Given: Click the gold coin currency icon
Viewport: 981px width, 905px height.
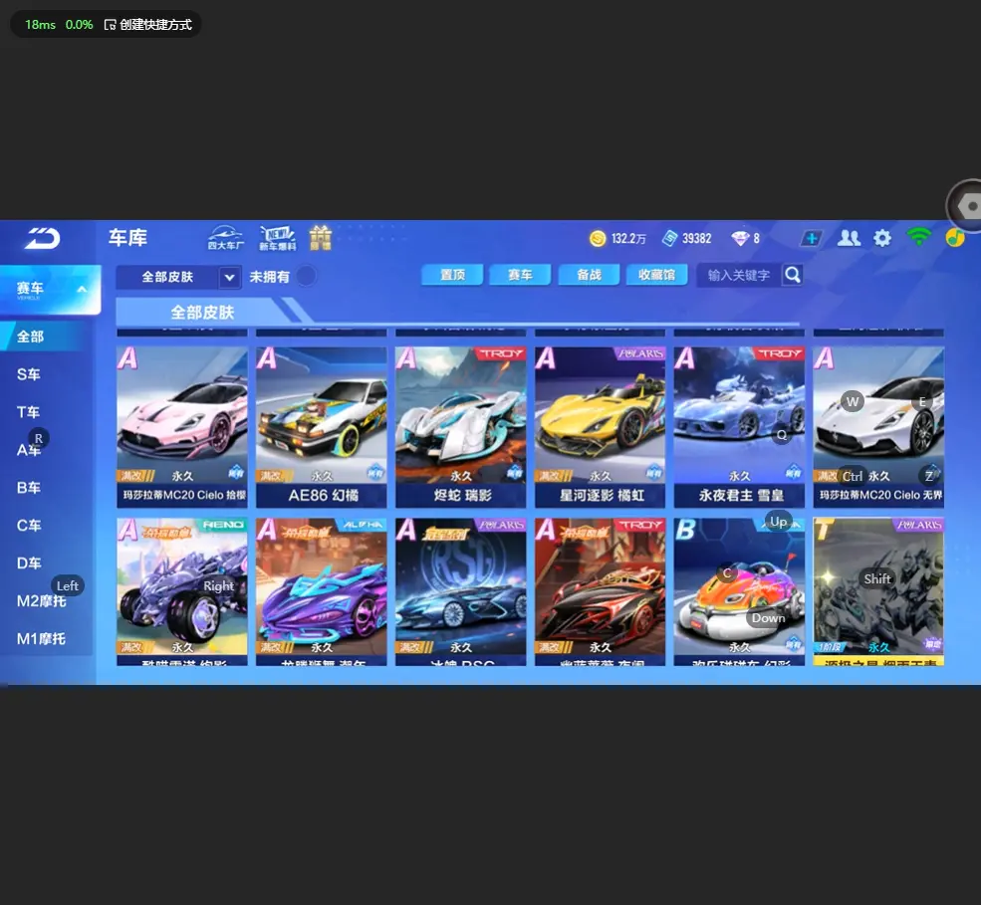Looking at the screenshot, I should [598, 238].
